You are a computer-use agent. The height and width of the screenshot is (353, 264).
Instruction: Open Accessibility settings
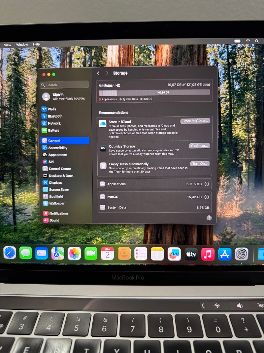(x=55, y=148)
